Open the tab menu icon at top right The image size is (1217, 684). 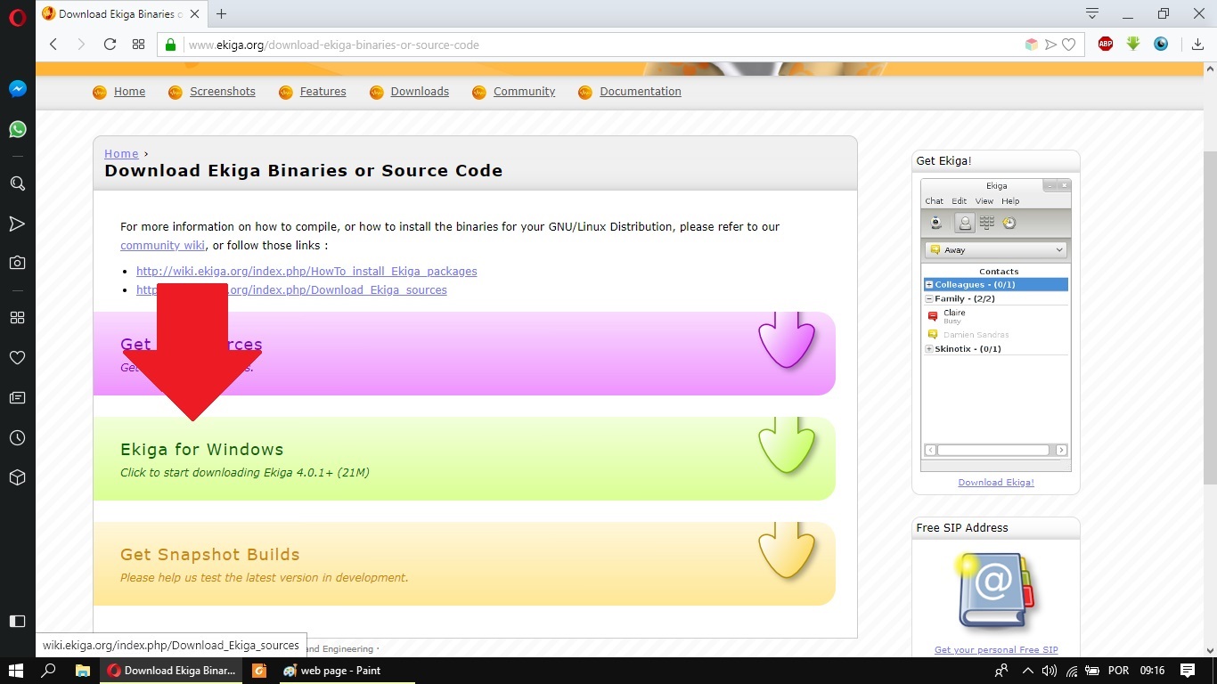click(x=1092, y=13)
